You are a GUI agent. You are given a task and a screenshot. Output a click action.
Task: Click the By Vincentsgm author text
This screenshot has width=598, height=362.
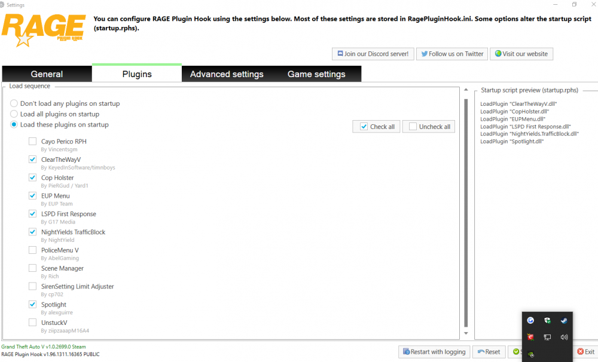coord(59,149)
